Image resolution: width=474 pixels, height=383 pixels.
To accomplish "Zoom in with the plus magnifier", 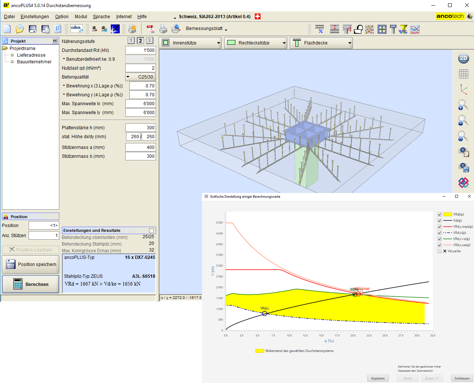I will click(463, 105).
